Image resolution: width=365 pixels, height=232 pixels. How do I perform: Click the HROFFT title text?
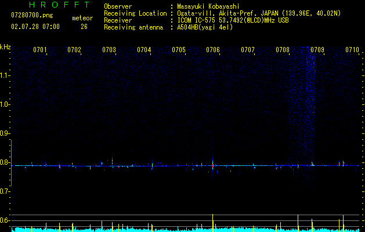(60, 5)
